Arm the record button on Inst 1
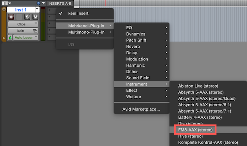This screenshot has height=146, width=247. pos(11,17)
